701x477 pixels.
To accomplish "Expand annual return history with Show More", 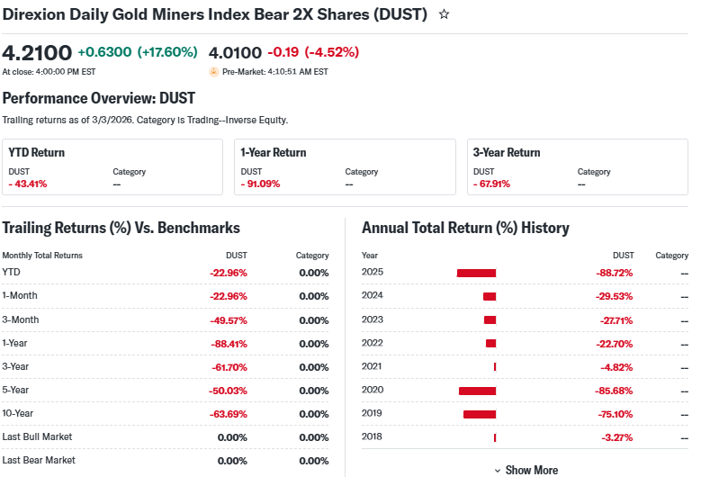I will coord(531,470).
